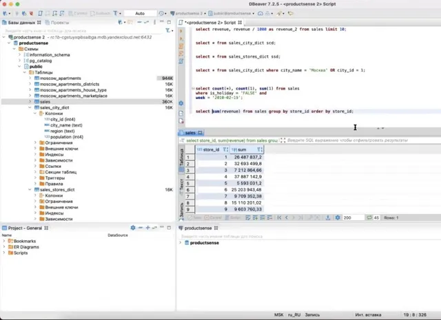
Task: Select the productsense 2 Script editor tab
Action: click(x=210, y=23)
